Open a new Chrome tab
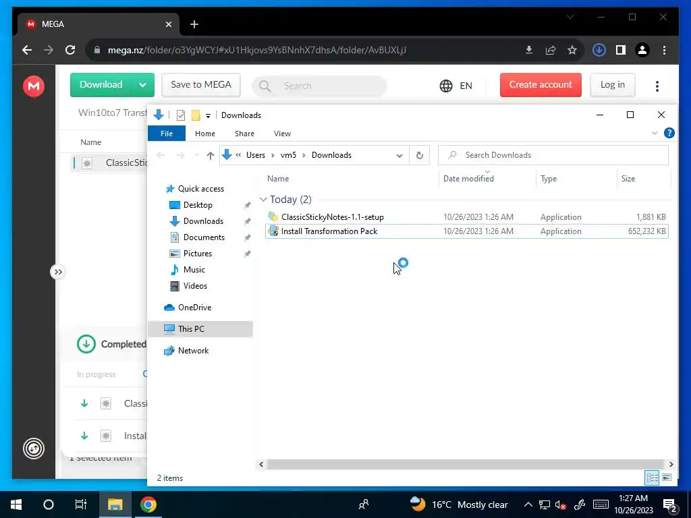This screenshot has width=691, height=518. pos(194,24)
